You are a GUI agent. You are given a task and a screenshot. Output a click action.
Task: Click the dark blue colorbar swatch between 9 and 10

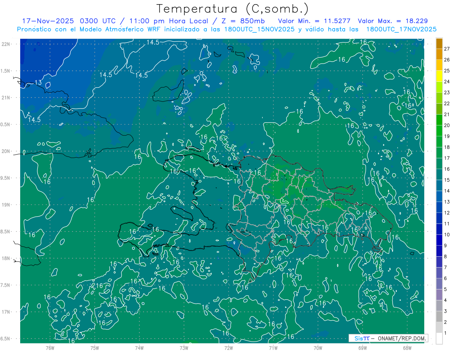point(439,240)
